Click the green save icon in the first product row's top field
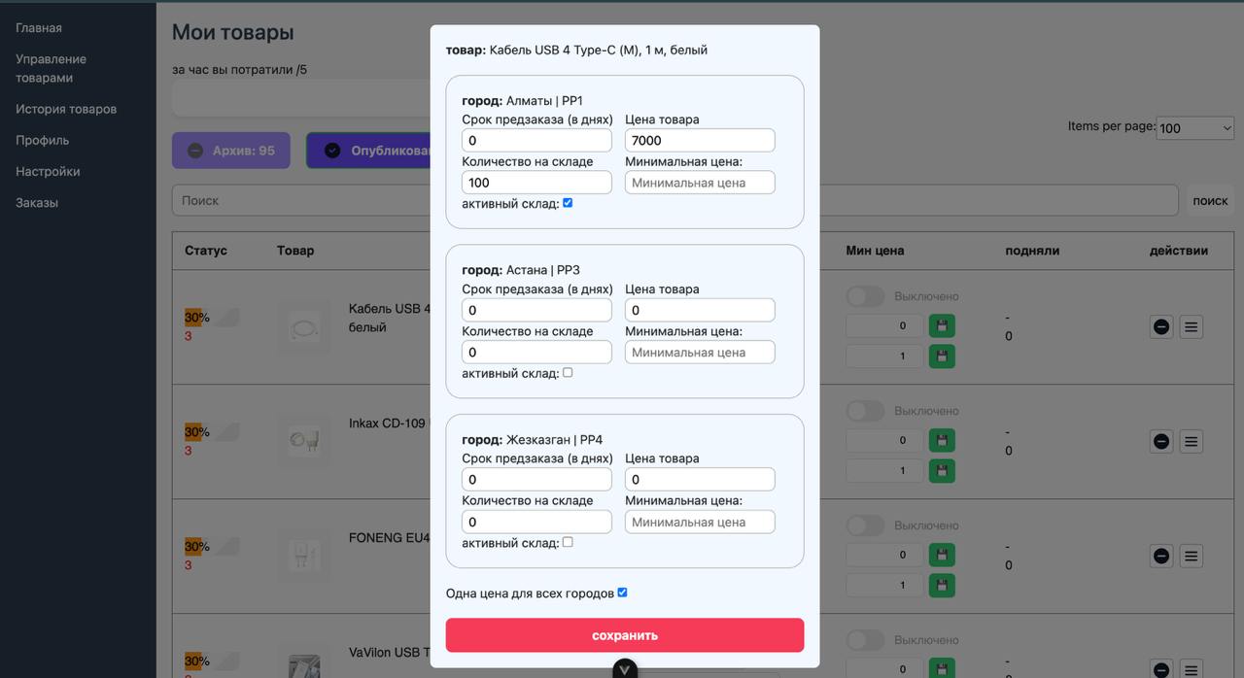Image resolution: width=1244 pixels, height=678 pixels. tap(942, 326)
